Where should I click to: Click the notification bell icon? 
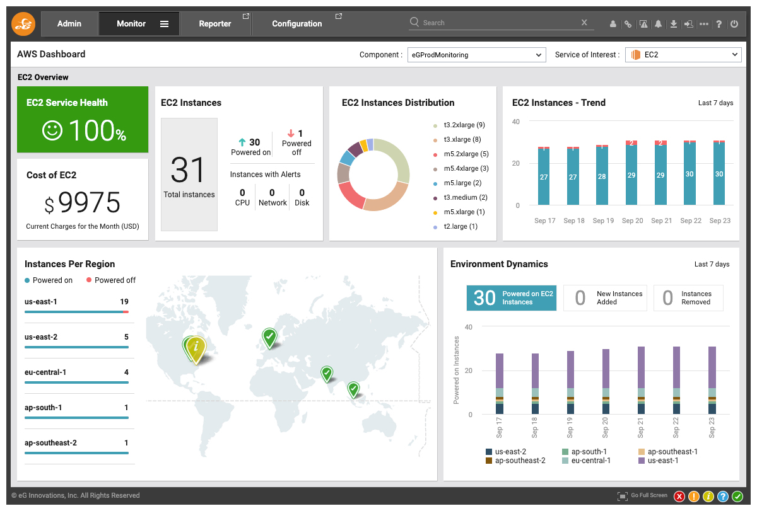click(658, 24)
